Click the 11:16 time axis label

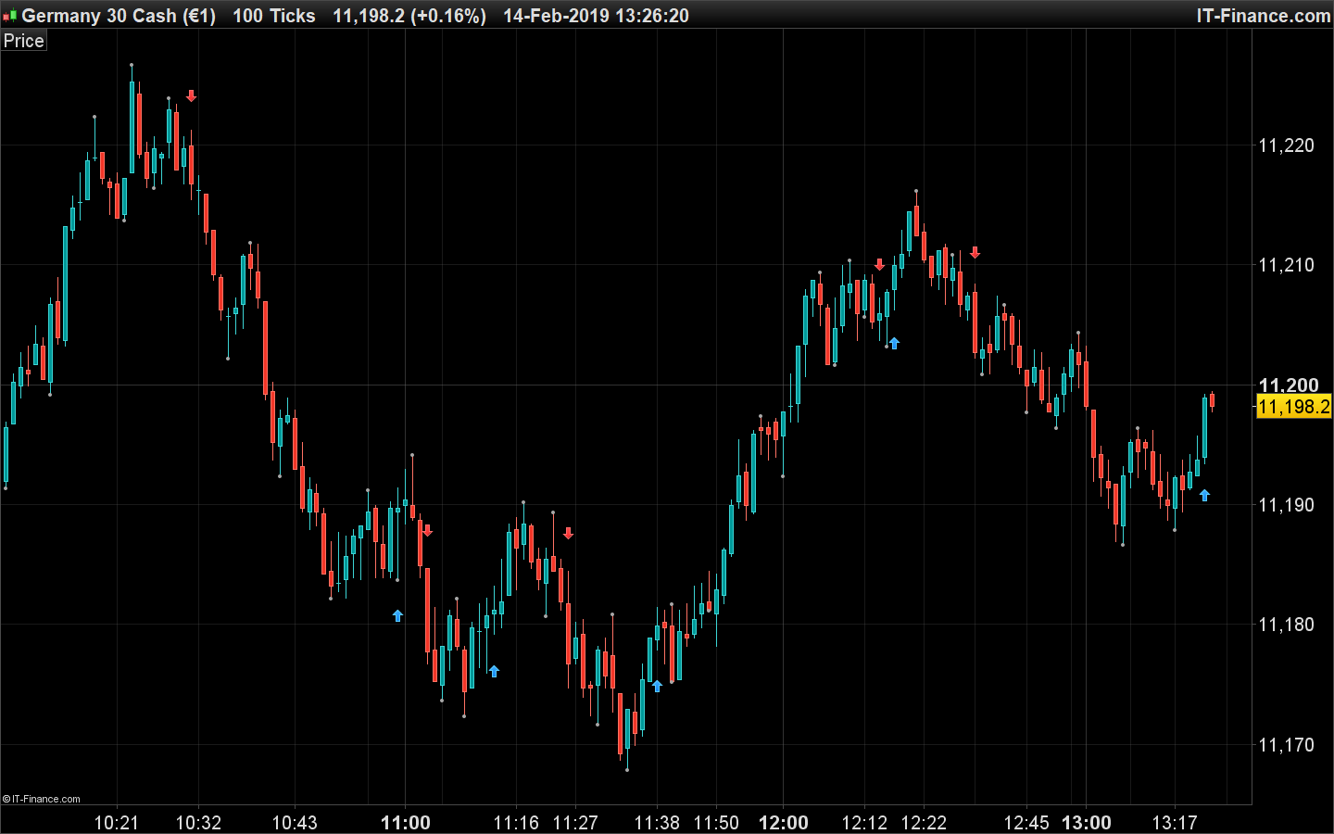[516, 823]
